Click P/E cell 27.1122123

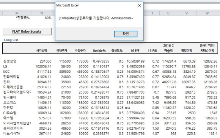point(135,97)
